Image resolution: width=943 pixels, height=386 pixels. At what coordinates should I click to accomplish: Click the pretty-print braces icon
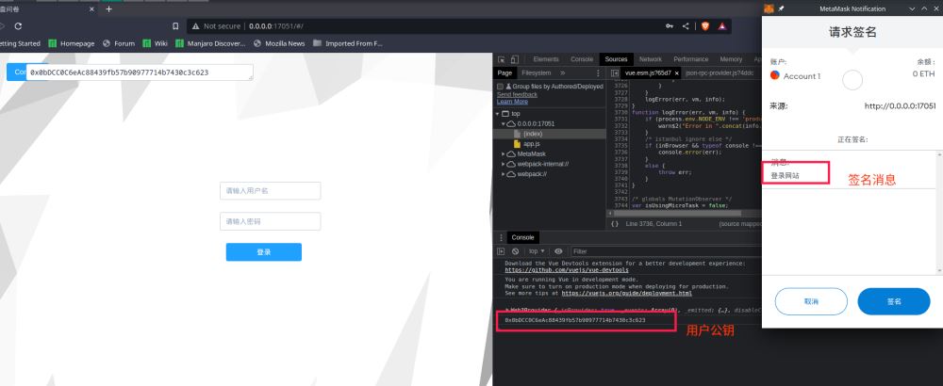coord(614,224)
